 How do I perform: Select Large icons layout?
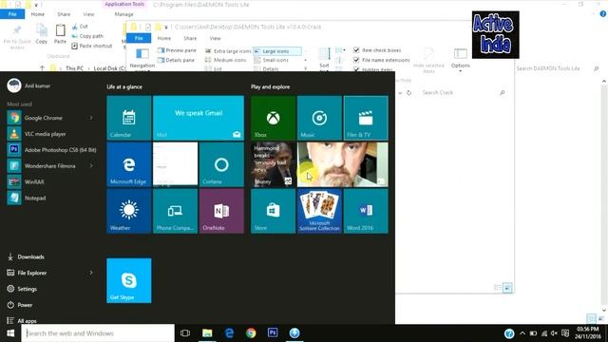[276, 50]
